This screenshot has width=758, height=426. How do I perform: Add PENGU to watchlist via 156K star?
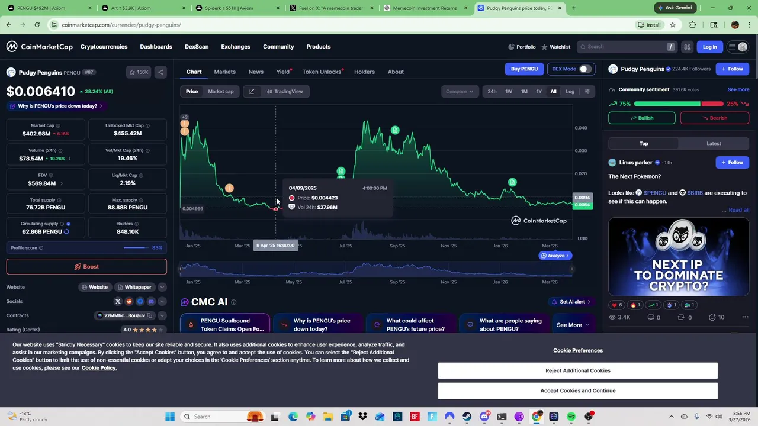(x=139, y=72)
